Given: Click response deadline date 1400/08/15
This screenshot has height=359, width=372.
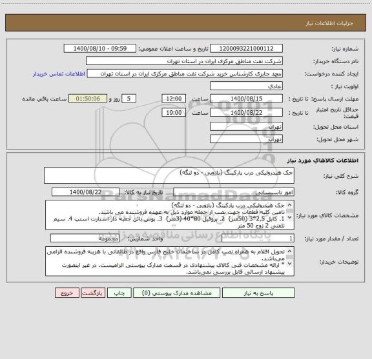Looking at the screenshot, I should pyautogui.click(x=246, y=99).
